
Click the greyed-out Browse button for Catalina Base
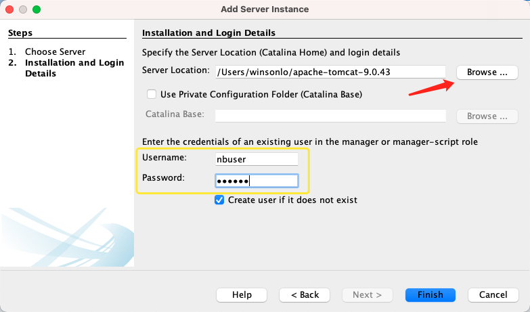pos(487,116)
